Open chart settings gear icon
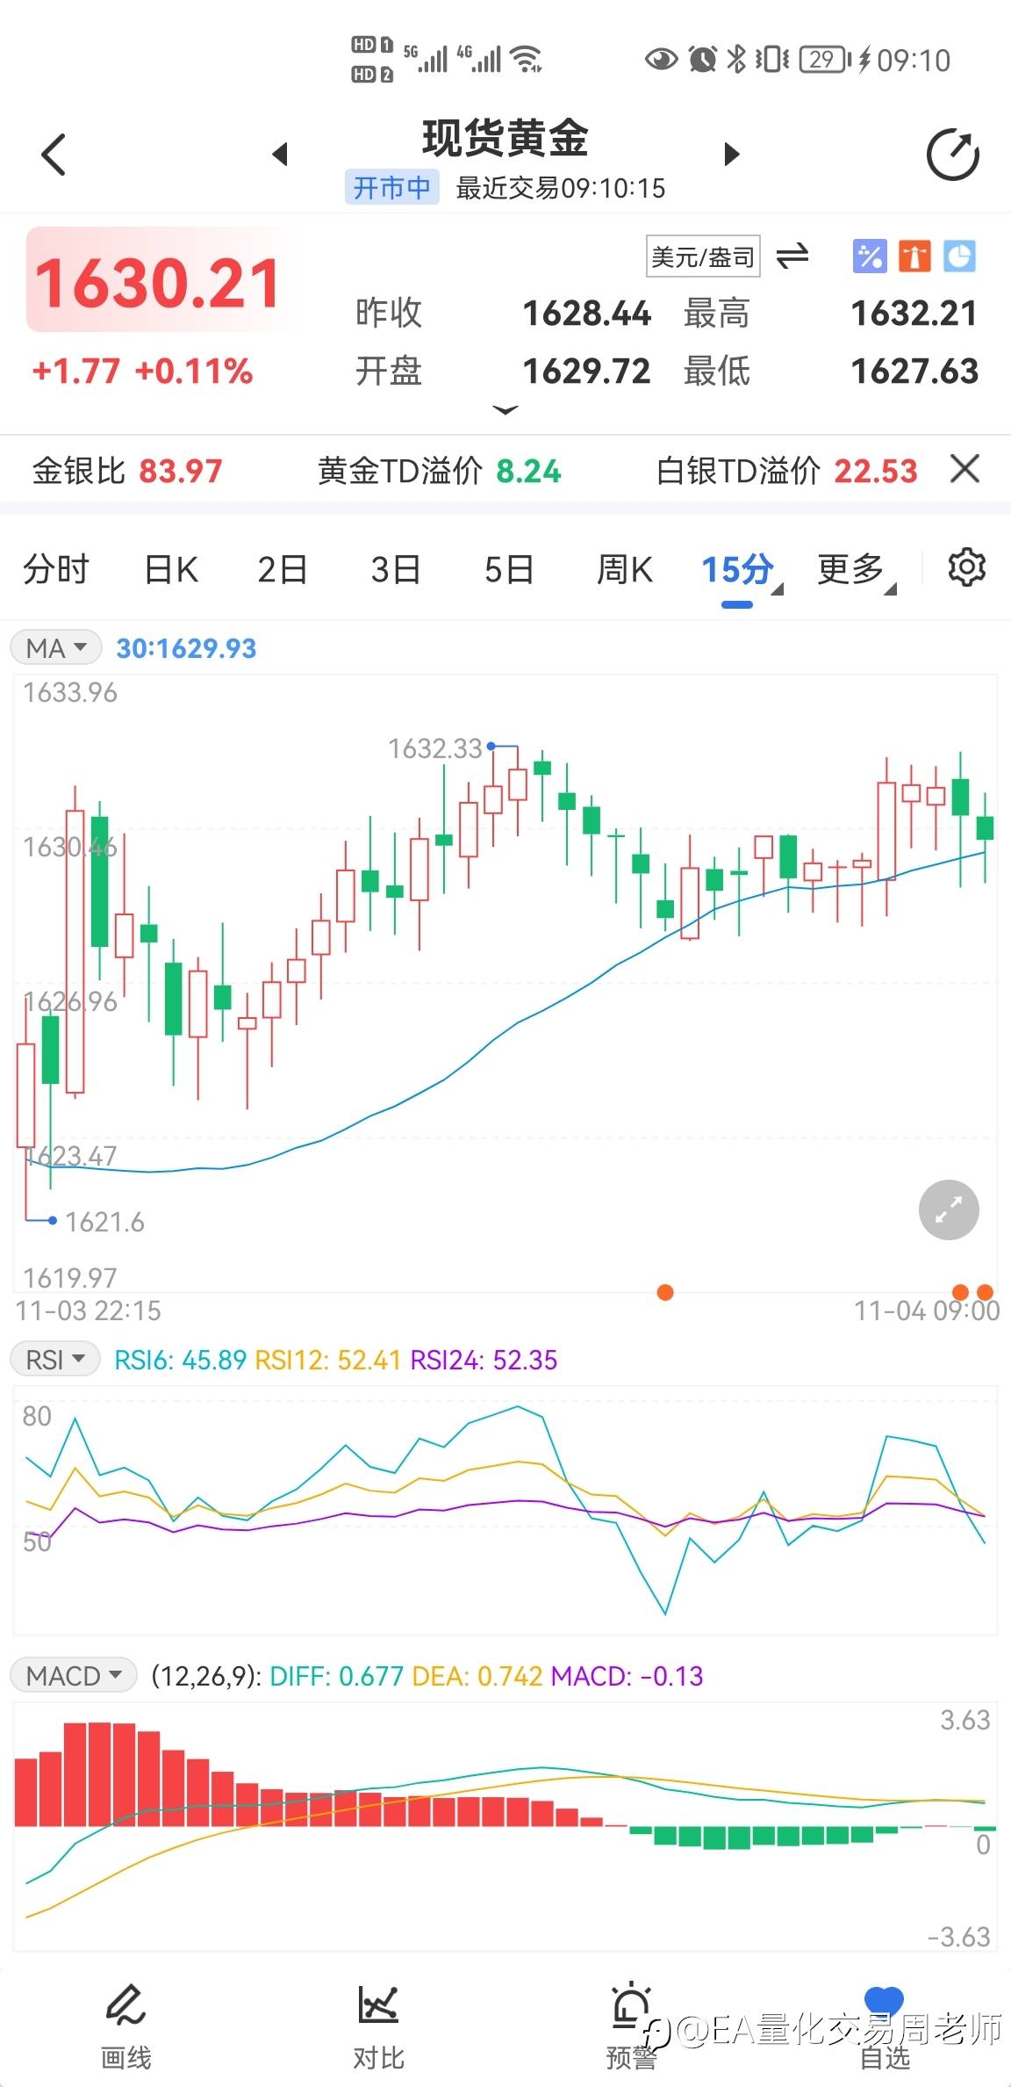1011x2087 pixels. coord(966,567)
